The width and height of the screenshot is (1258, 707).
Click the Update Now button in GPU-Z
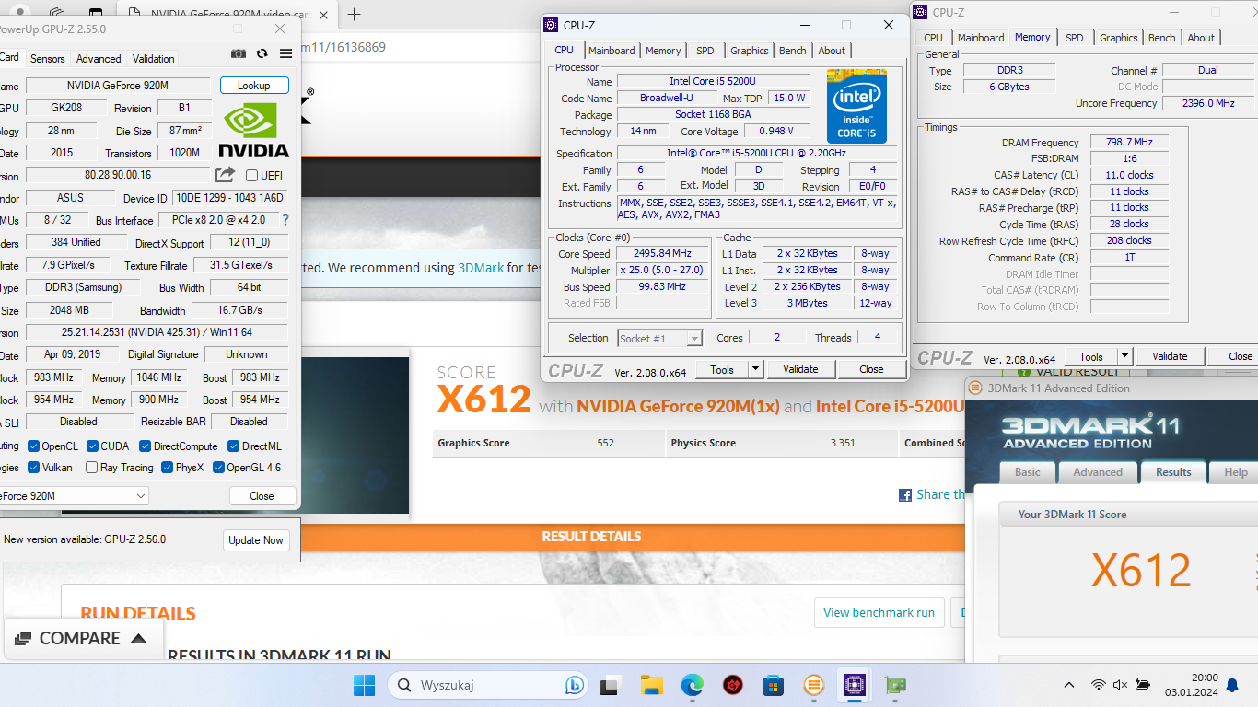point(256,540)
